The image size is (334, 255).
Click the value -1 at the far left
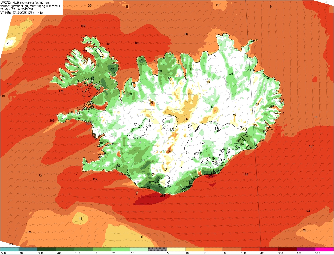point(7,44)
